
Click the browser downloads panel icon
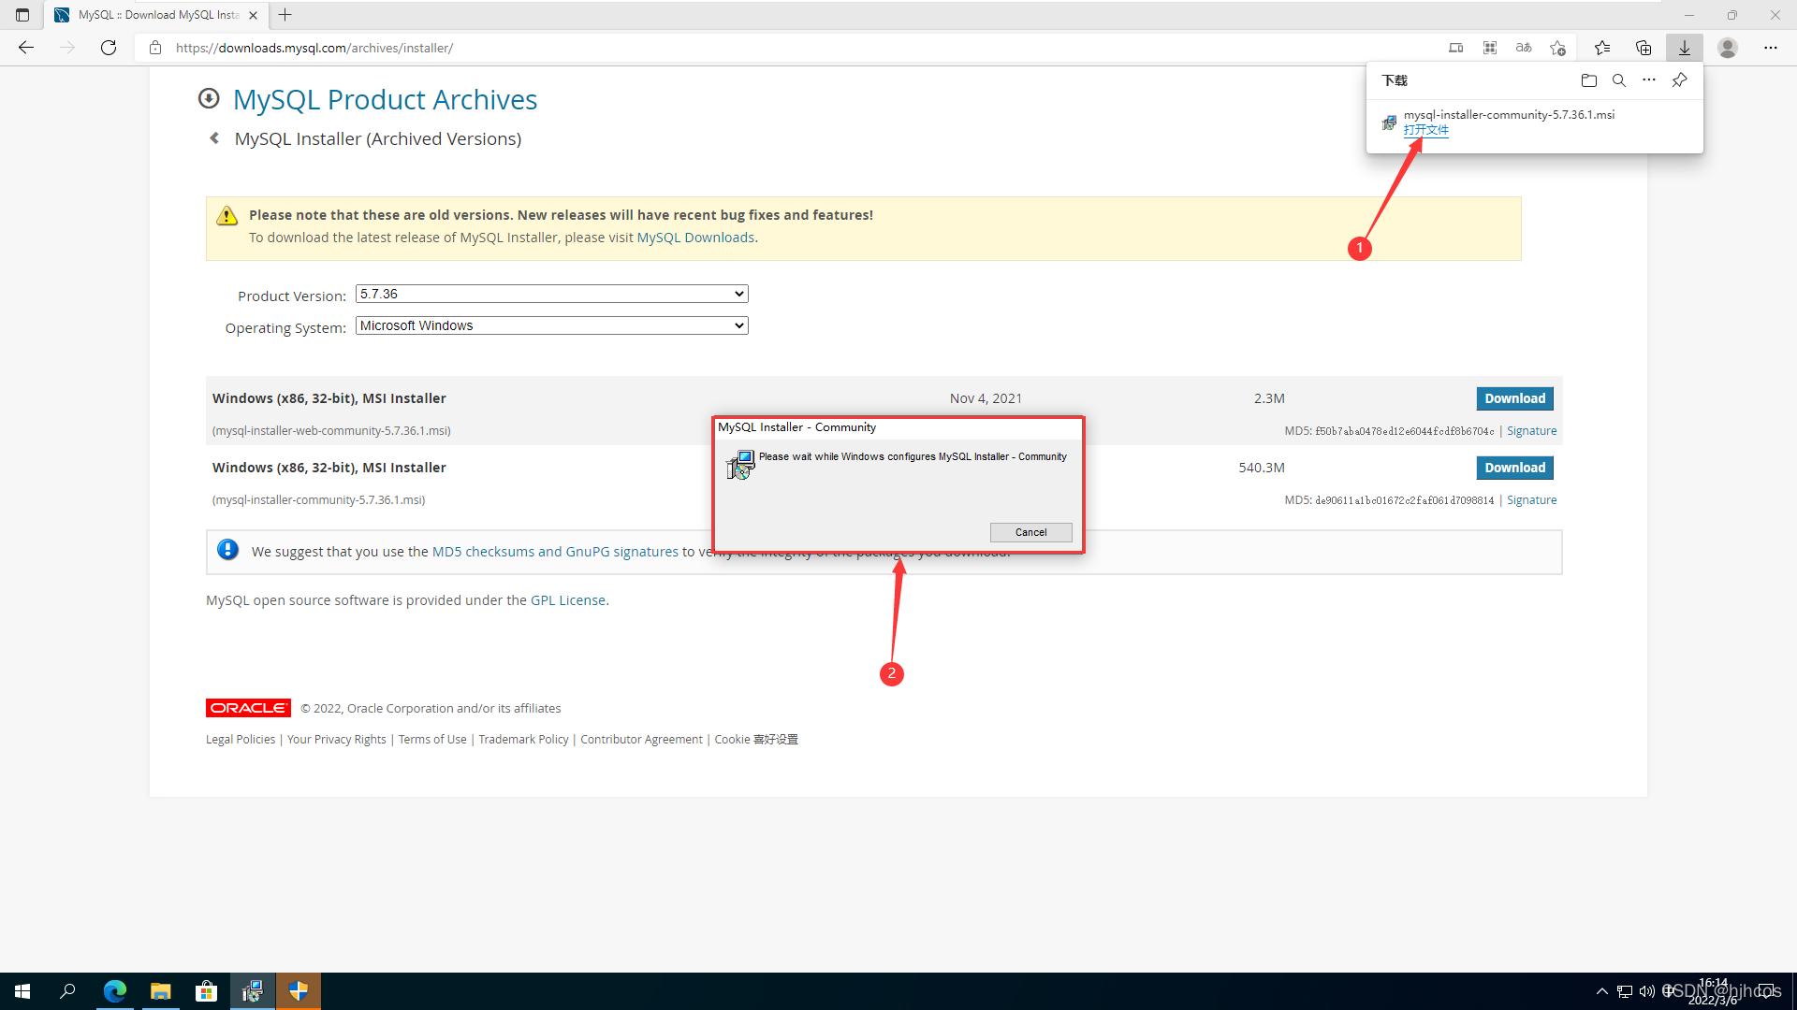point(1685,47)
